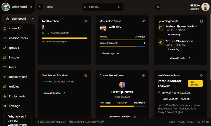The height and width of the screenshot is (126, 211).
Task: Select collaborators in the sidebar
Action: (x=18, y=38)
